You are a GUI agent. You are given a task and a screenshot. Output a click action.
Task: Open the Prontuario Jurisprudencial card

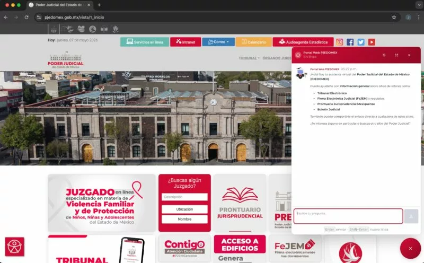240,203
